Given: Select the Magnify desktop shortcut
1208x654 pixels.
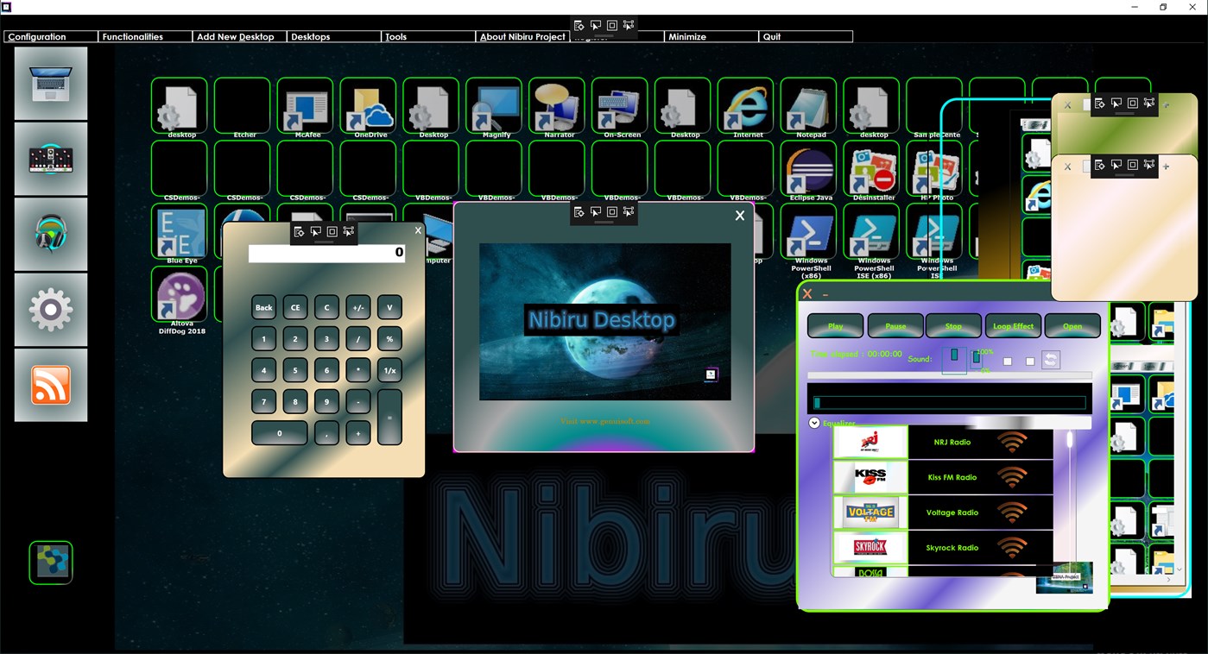Looking at the screenshot, I should click(493, 104).
